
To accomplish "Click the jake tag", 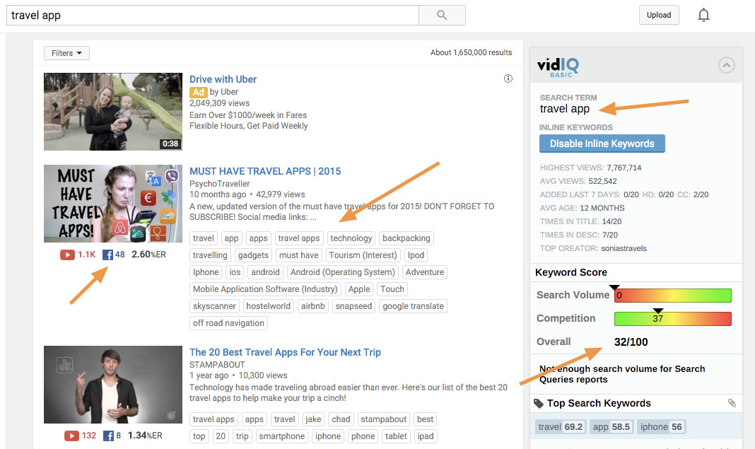I will coord(313,419).
